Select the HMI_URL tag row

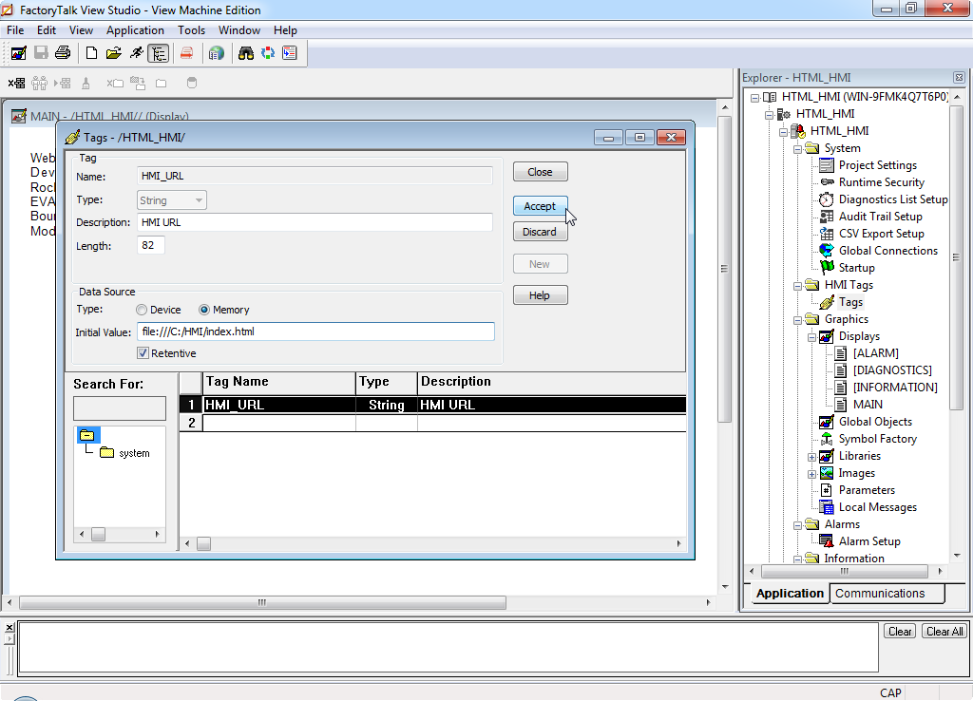[432, 405]
